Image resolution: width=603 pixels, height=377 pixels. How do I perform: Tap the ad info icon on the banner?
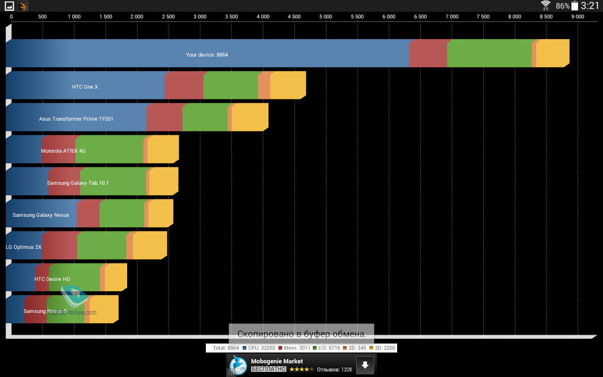tap(231, 372)
